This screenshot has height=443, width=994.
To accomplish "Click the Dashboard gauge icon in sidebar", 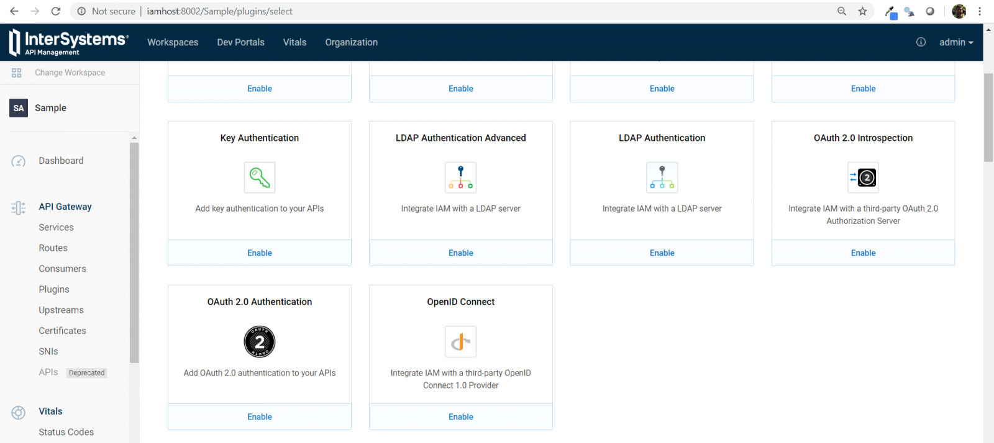I will tap(19, 161).
